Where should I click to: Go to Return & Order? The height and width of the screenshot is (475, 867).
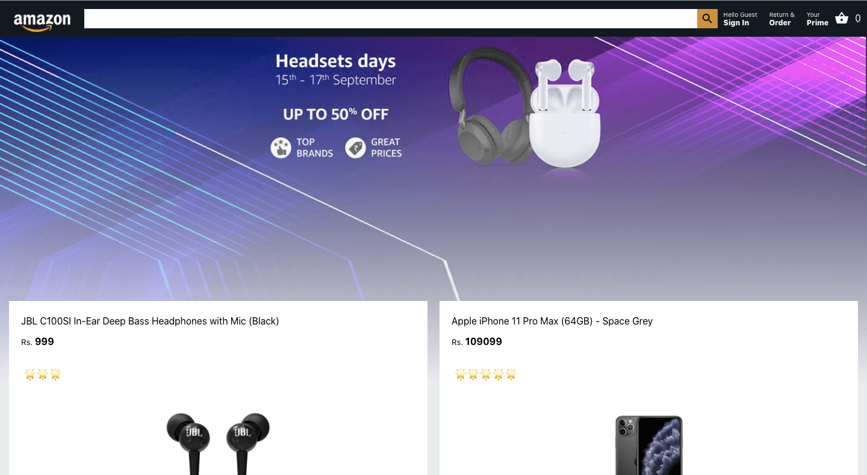782,19
